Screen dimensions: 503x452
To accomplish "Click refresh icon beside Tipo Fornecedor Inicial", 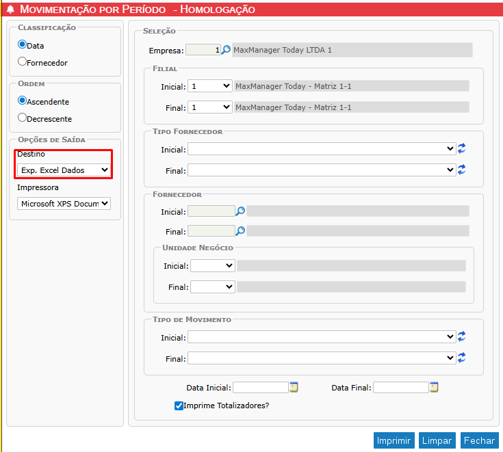I will coord(462,149).
